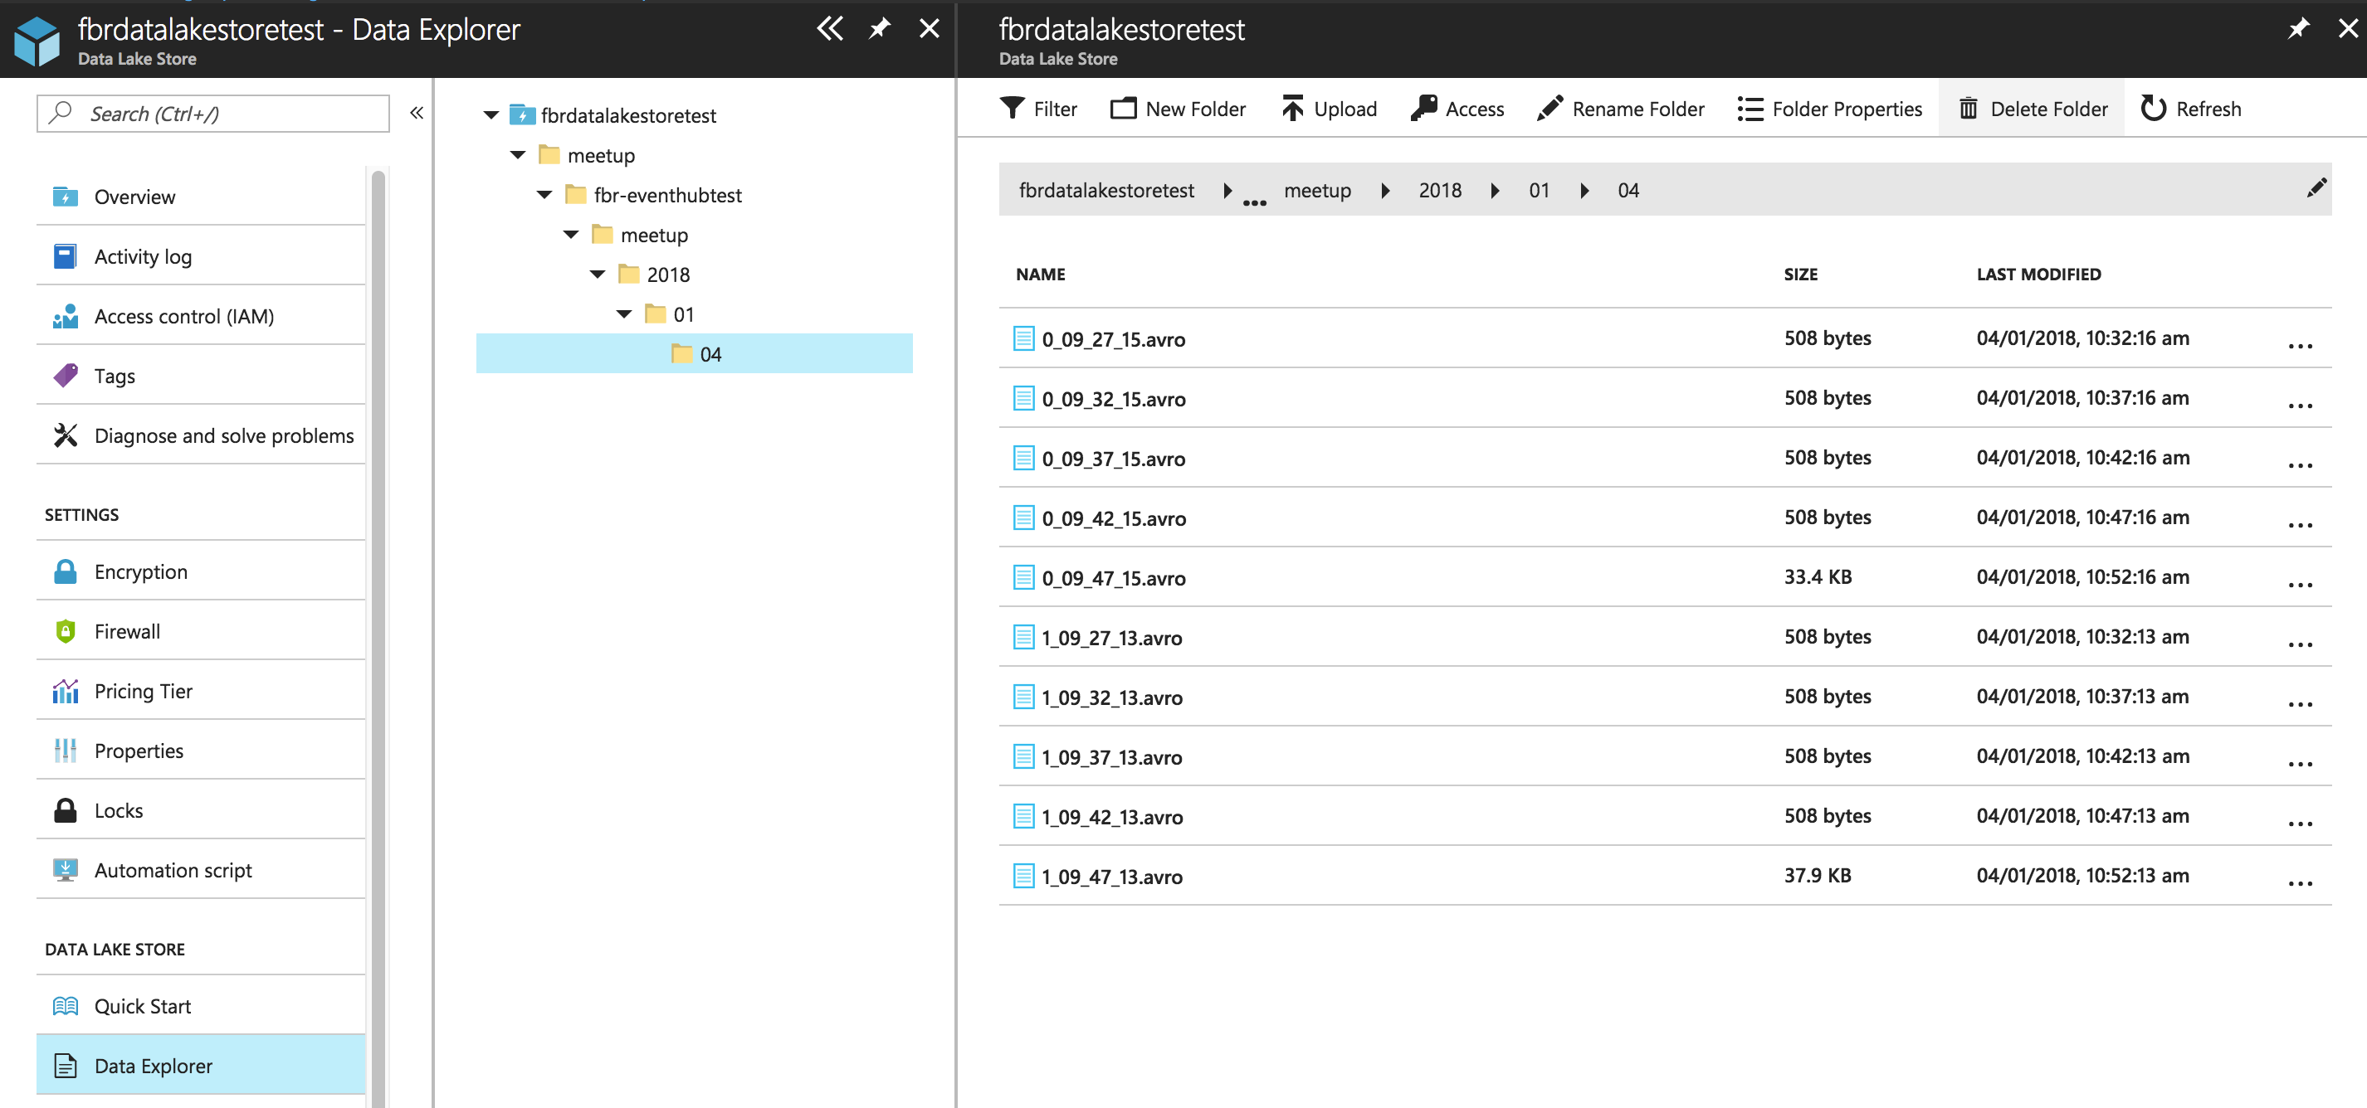Edit the breadcrumb path with pencil icon
This screenshot has height=1108, width=2367.
(2316, 189)
